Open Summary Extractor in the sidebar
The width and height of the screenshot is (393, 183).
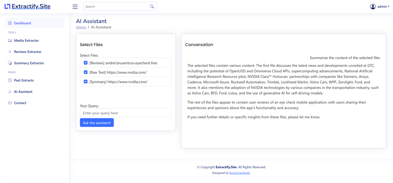tap(34, 63)
